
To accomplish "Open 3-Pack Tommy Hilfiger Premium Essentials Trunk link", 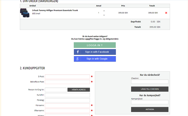I will (55, 10).
